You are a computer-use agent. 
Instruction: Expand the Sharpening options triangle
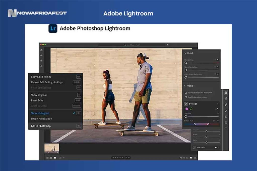pos(218,60)
